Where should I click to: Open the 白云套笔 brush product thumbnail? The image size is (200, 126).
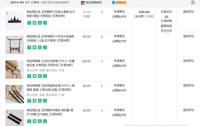click(15, 69)
